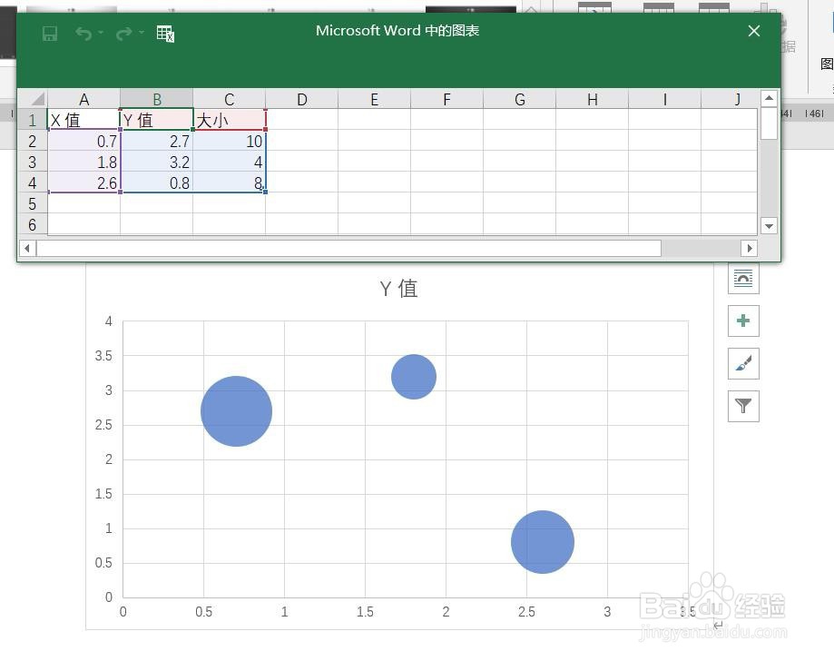Select column G header
The height and width of the screenshot is (661, 834).
[x=520, y=99]
